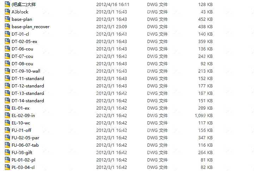Select the base-plan file icon
This screenshot has height=171, width=254.
pos(7,19)
